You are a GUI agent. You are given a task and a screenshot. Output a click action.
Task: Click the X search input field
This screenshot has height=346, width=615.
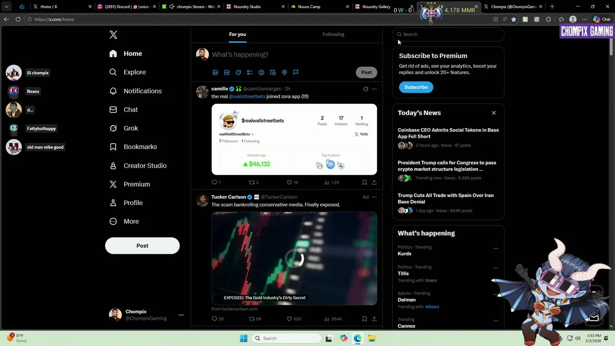448,34
